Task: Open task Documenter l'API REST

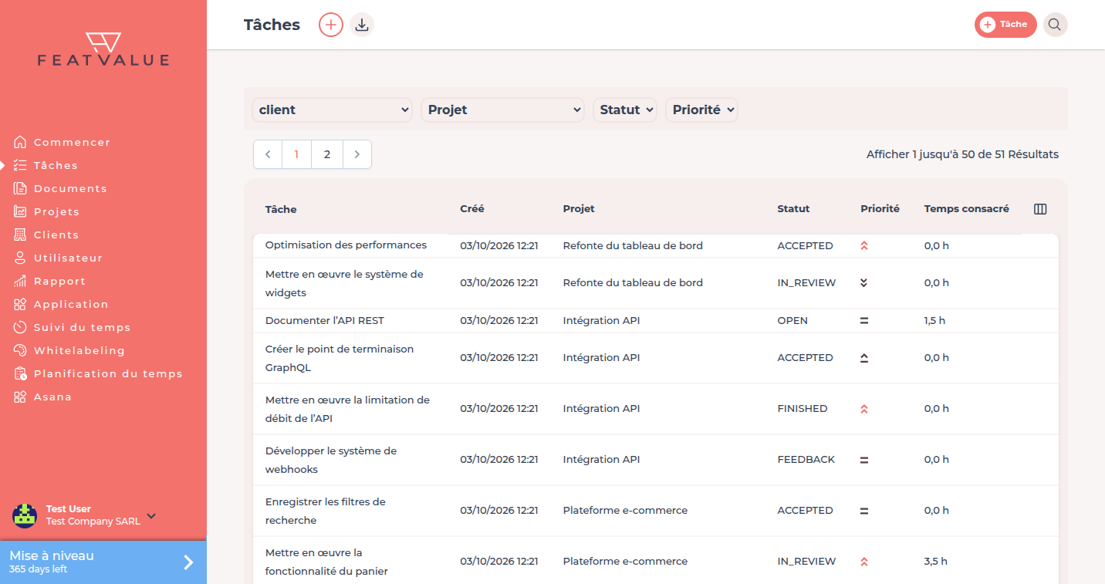Action: pyautogui.click(x=325, y=321)
